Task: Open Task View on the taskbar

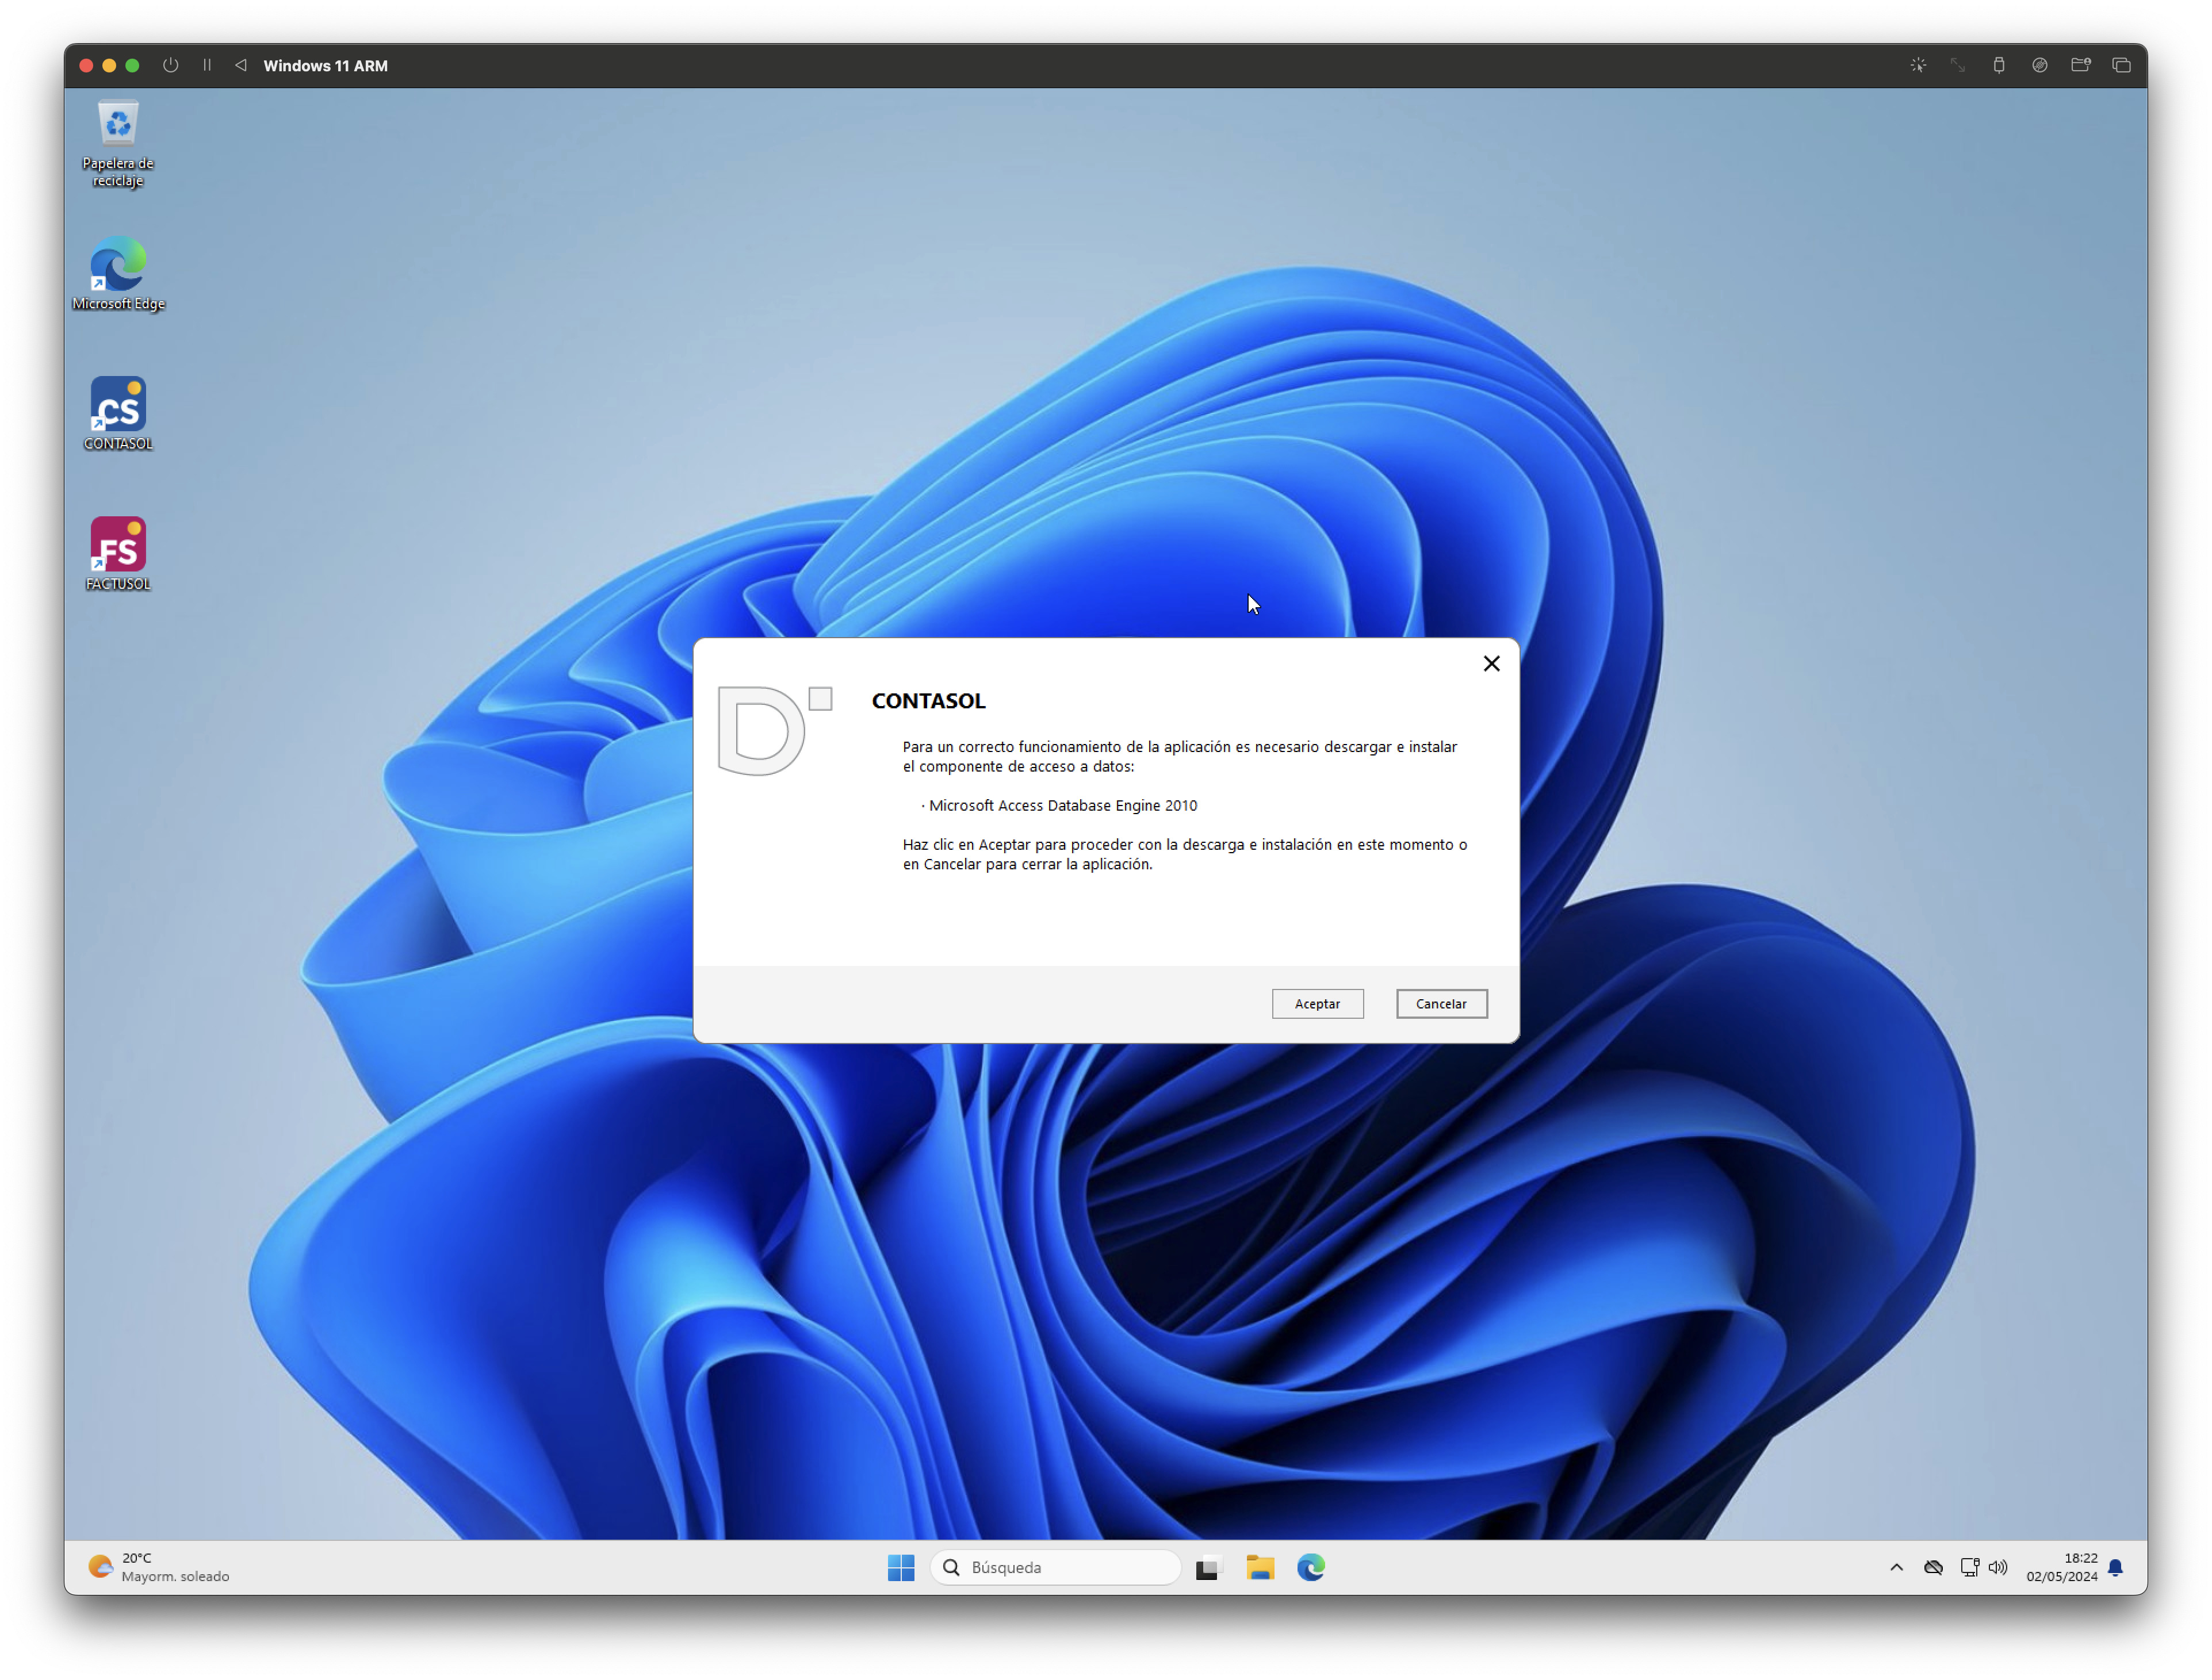Action: pos(1208,1568)
